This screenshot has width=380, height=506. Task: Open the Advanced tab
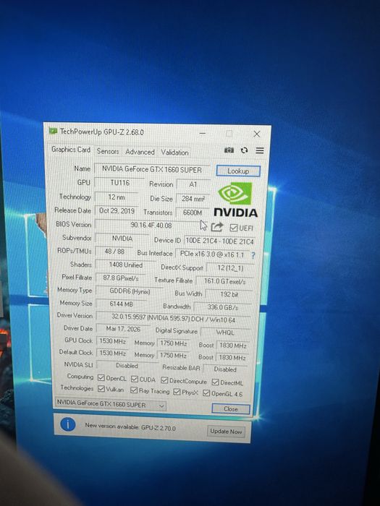coord(140,152)
